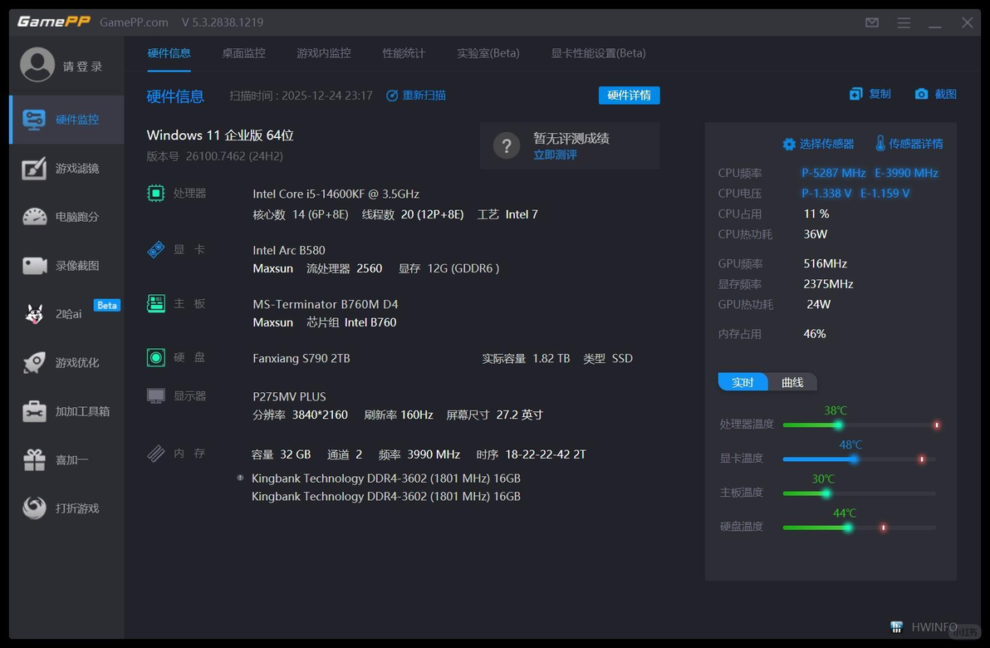This screenshot has width=990, height=648.
Task: Click the GamePP.com website text
Action: [134, 22]
